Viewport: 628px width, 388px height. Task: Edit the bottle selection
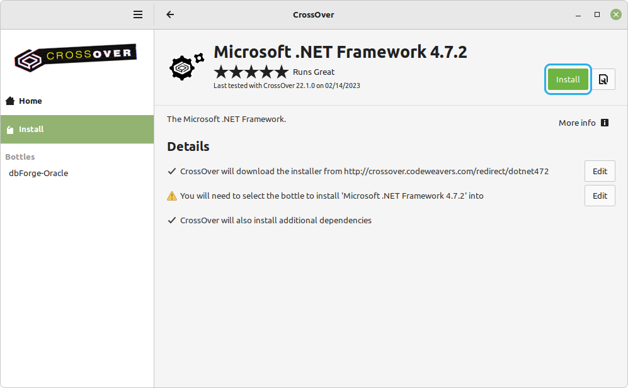pos(600,196)
